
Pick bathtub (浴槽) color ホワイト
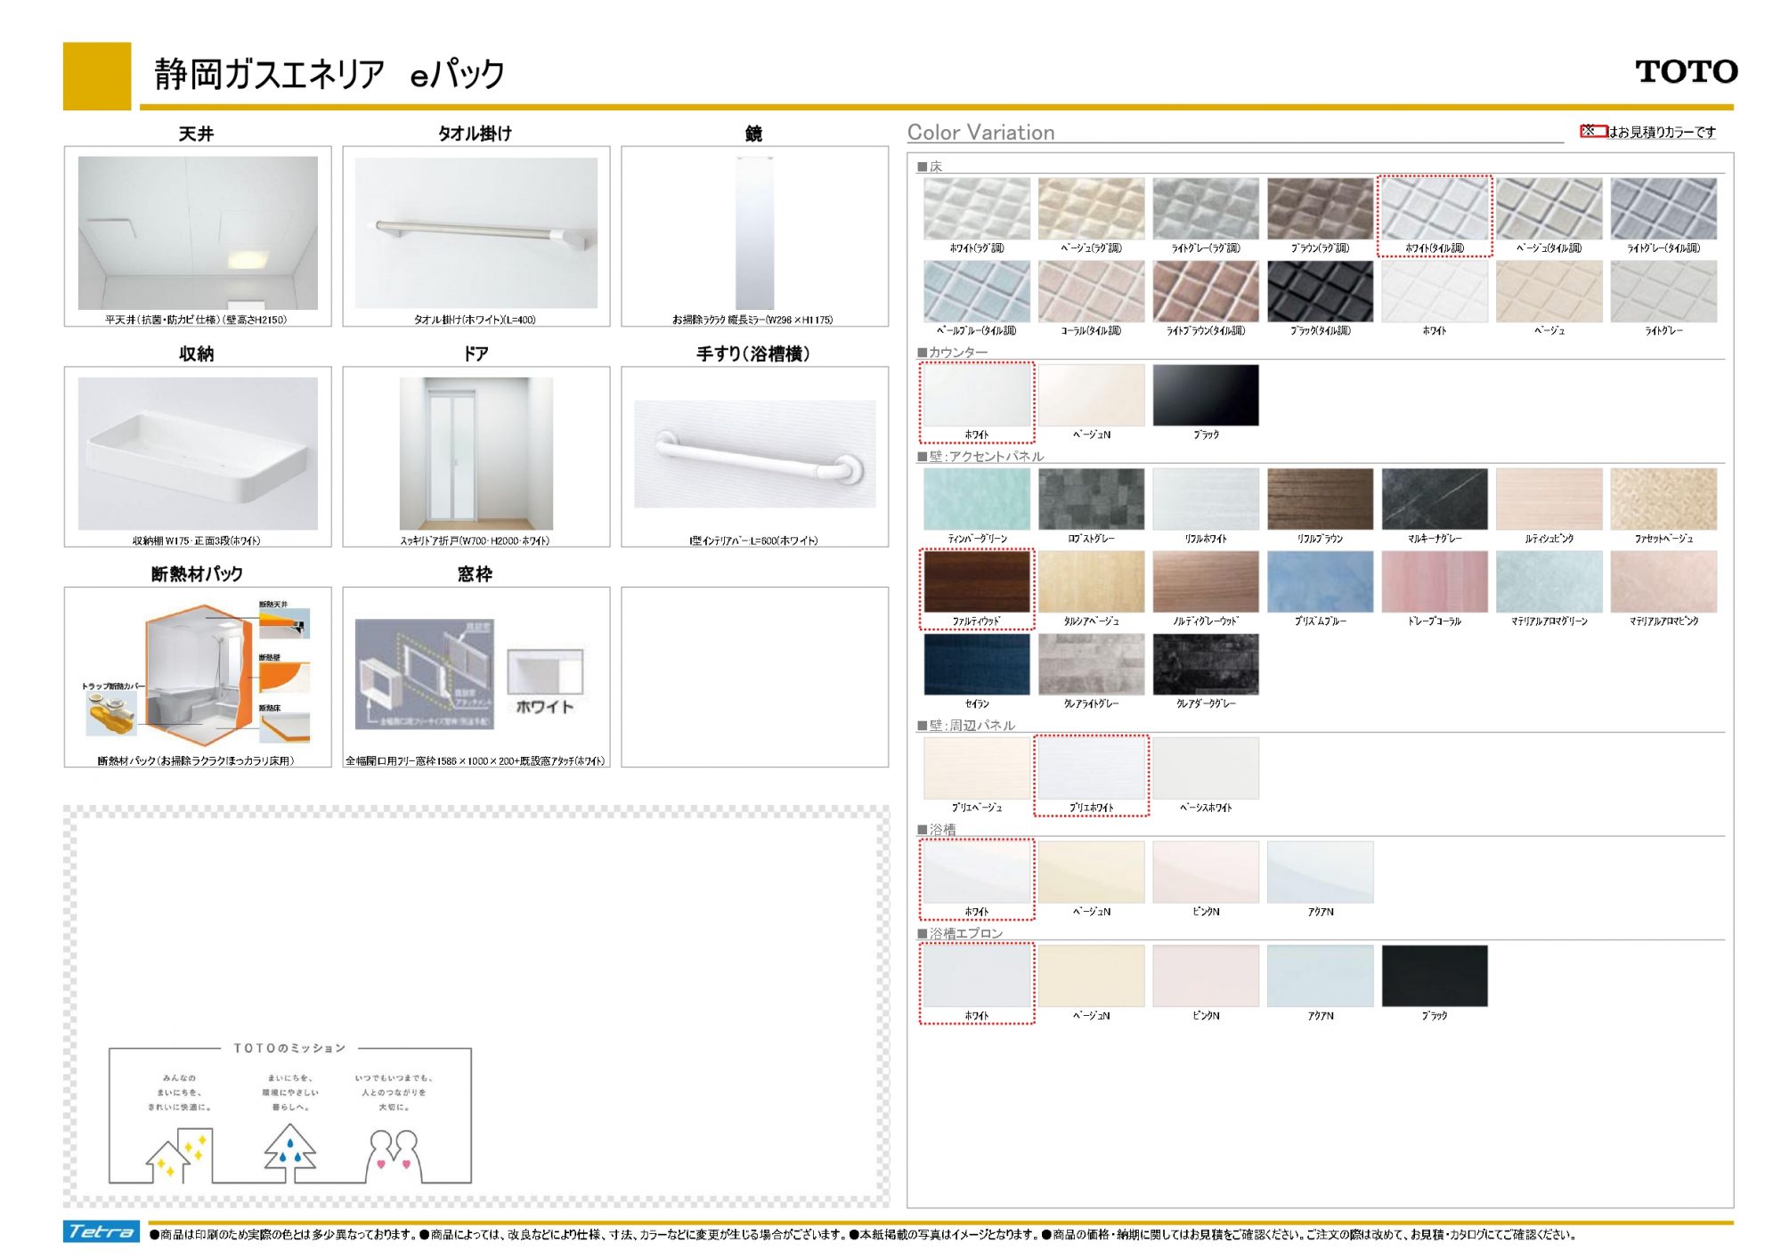pos(977,873)
